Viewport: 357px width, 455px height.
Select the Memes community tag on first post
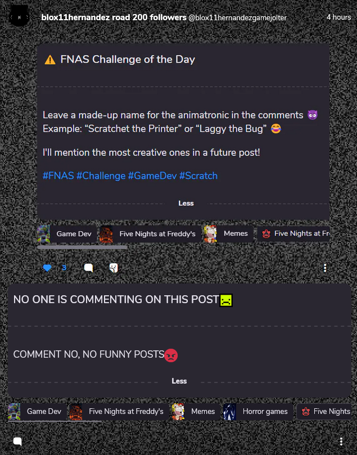pyautogui.click(x=228, y=233)
